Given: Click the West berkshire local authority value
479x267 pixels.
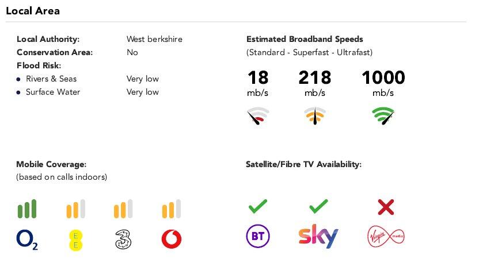Looking at the screenshot, I should [x=154, y=40].
